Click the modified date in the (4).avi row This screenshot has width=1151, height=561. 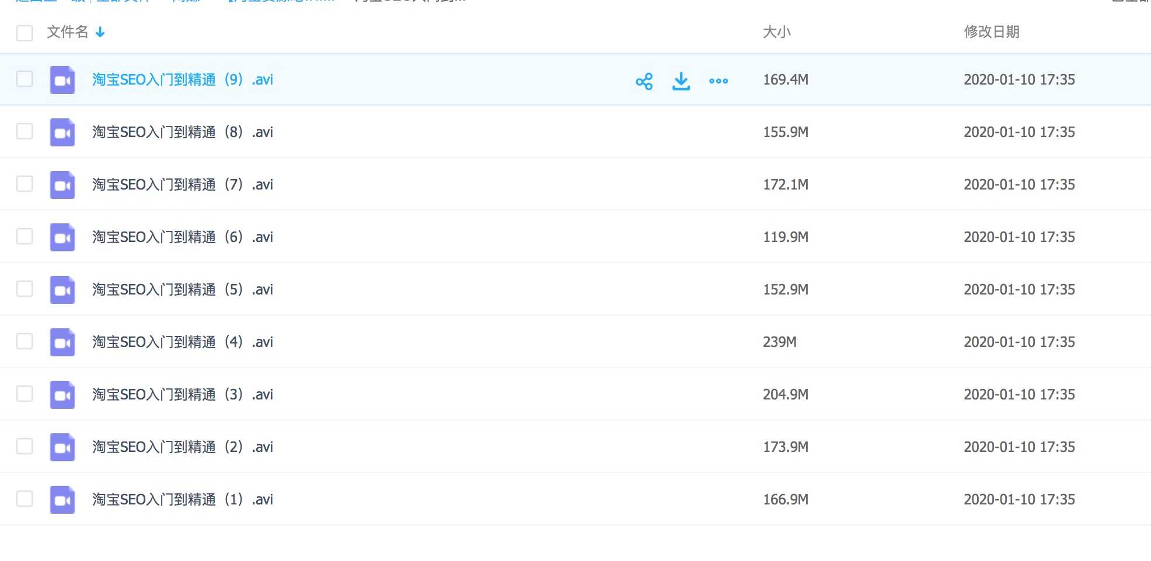1019,342
